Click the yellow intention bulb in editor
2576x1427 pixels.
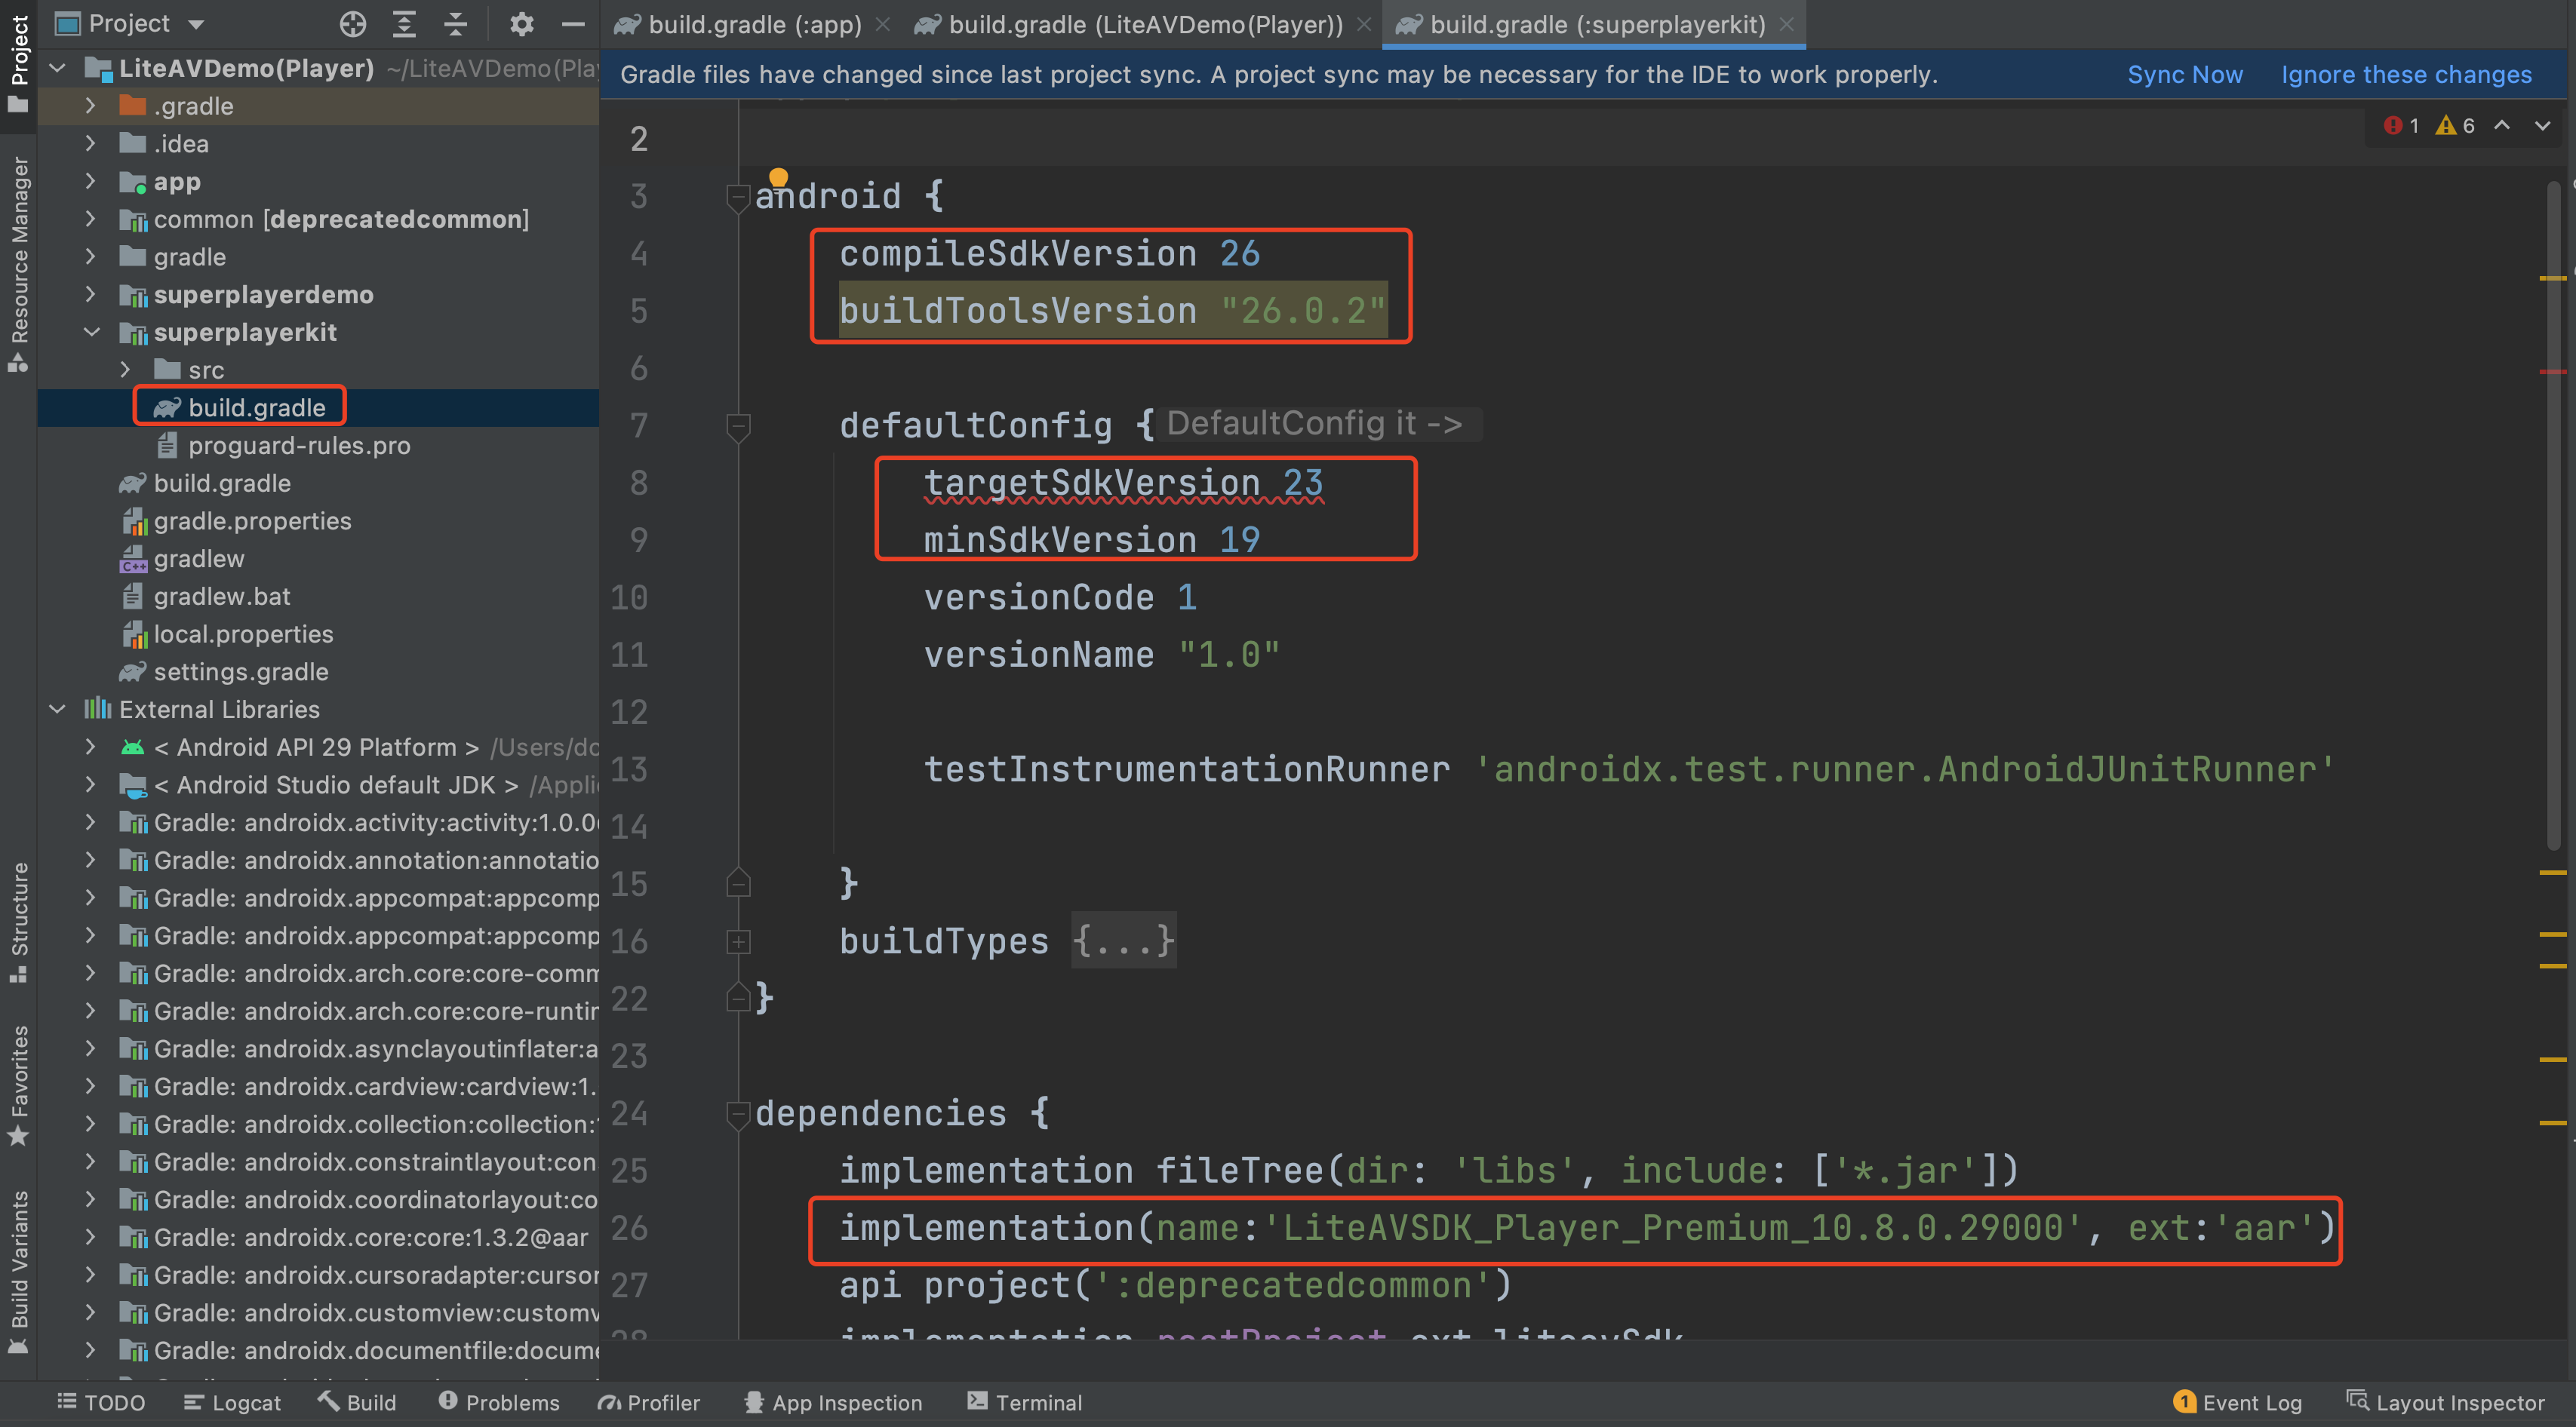tap(778, 178)
